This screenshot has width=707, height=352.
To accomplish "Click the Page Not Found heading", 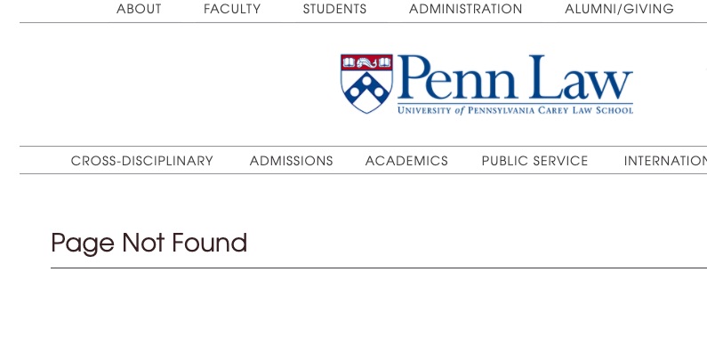I will click(x=149, y=244).
